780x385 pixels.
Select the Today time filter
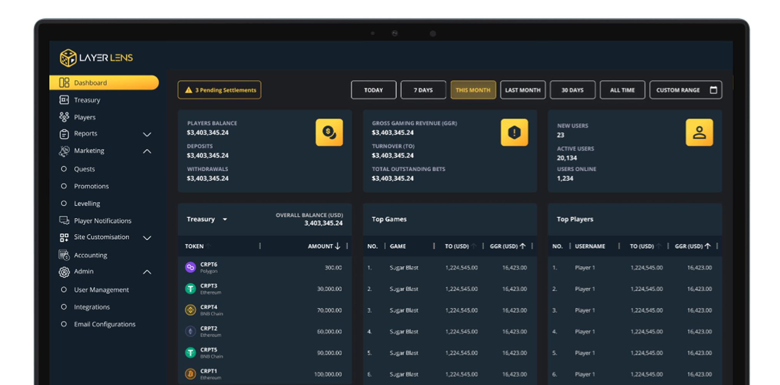(x=373, y=90)
